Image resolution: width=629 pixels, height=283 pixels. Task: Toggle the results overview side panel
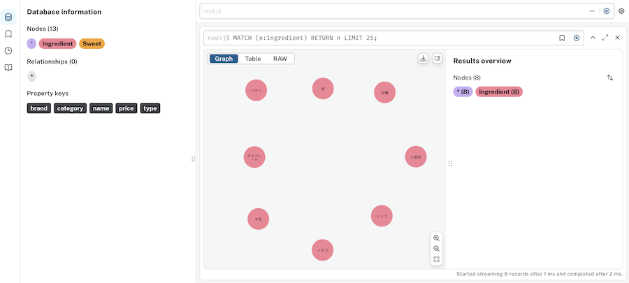point(438,59)
